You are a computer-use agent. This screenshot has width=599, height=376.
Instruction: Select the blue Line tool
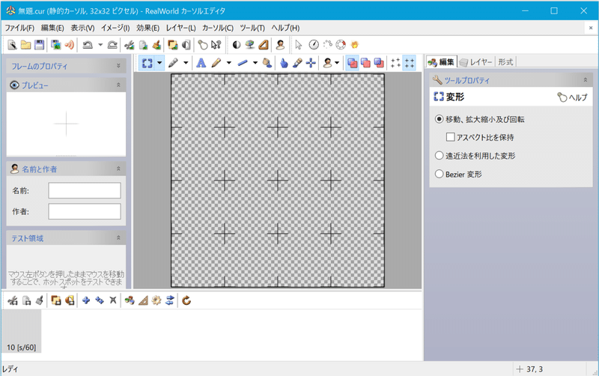coord(243,63)
